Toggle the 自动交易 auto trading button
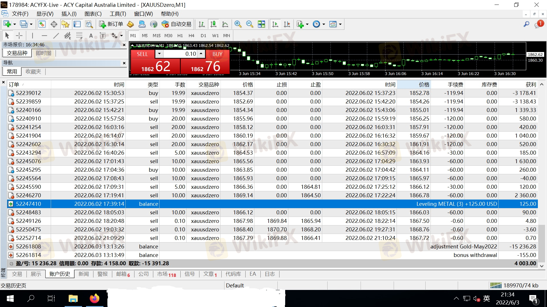This screenshot has height=307, width=547. pyautogui.click(x=177, y=24)
